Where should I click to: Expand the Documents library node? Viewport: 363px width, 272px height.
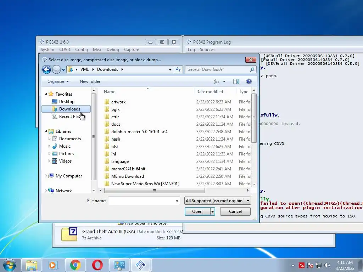(49, 139)
